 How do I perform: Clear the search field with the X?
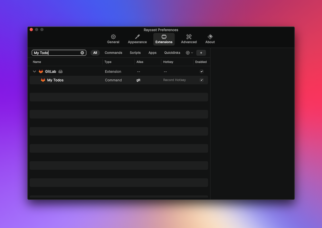pos(82,52)
